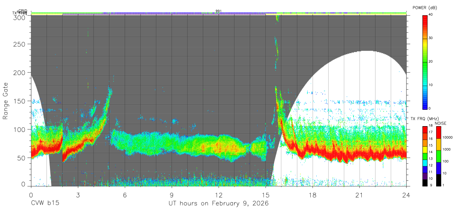Click the 3 tick on UT hours axis

click(x=78, y=195)
